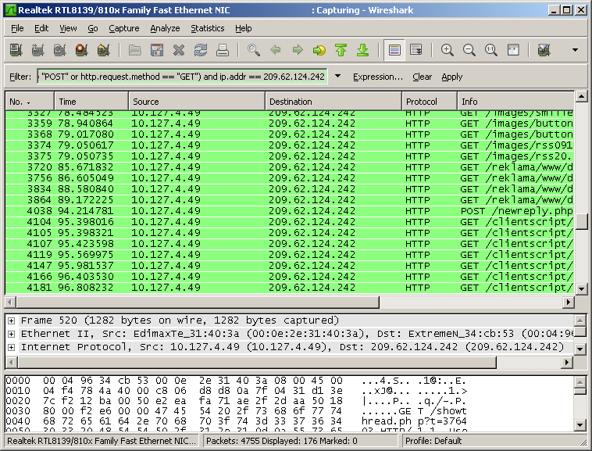
Task: Select packet 3374 rss091 row
Action: 290,145
